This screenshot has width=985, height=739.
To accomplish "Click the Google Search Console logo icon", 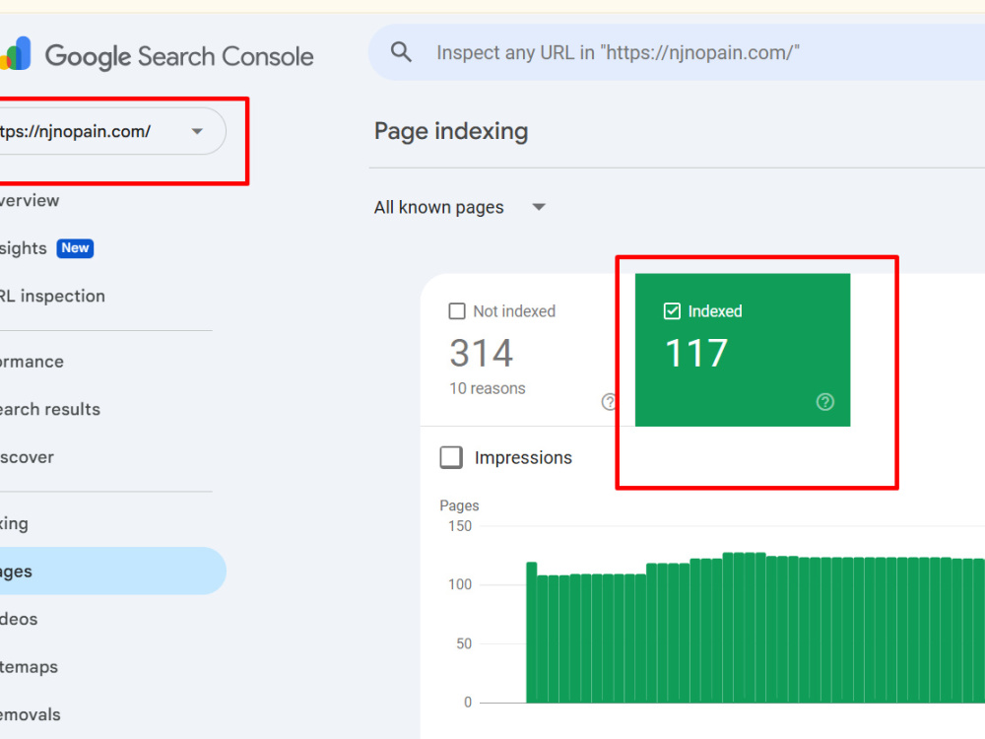I will pos(16,53).
